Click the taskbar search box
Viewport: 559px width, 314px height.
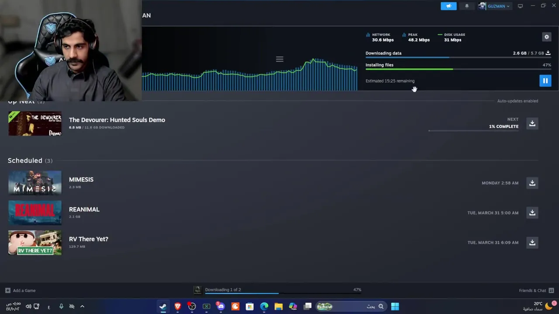(x=352, y=306)
